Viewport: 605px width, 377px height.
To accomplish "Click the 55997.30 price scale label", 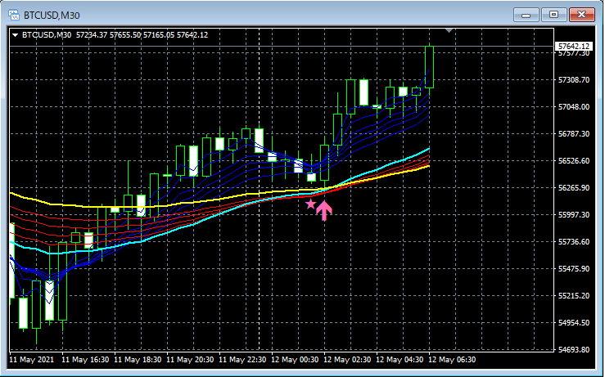I will (x=574, y=215).
